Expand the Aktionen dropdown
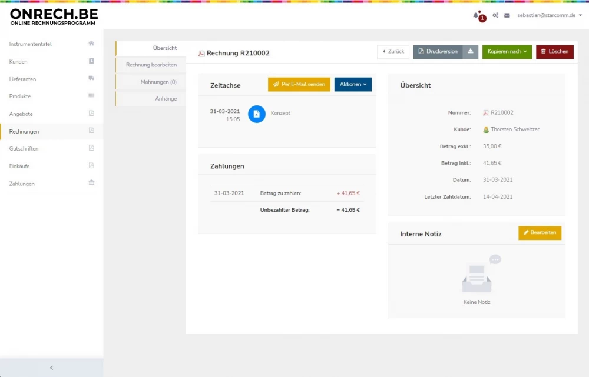 click(x=353, y=85)
